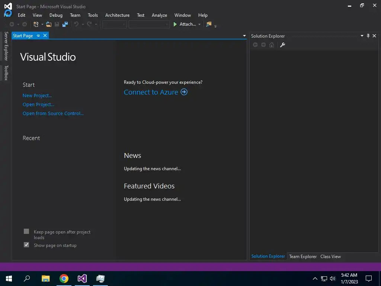Image resolution: width=381 pixels, height=286 pixels.
Task: Click the taskbar clock showing 5:42 AM
Action: (349, 275)
